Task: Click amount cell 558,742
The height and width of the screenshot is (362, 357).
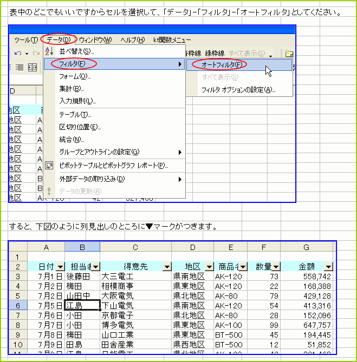Action: tap(307, 277)
